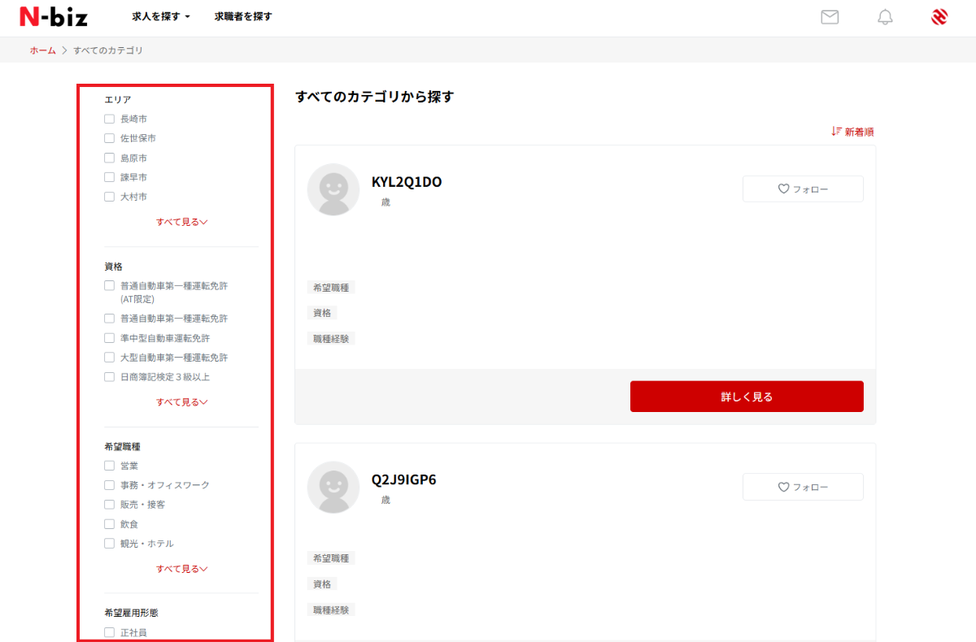976x642 pixels.
Task: Click 職種経験 tag on Q2J9IGP6 card
Action: [x=331, y=609]
